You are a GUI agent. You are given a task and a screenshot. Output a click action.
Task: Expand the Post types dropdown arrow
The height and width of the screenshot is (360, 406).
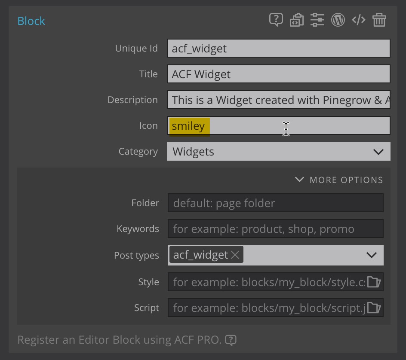pos(372,255)
